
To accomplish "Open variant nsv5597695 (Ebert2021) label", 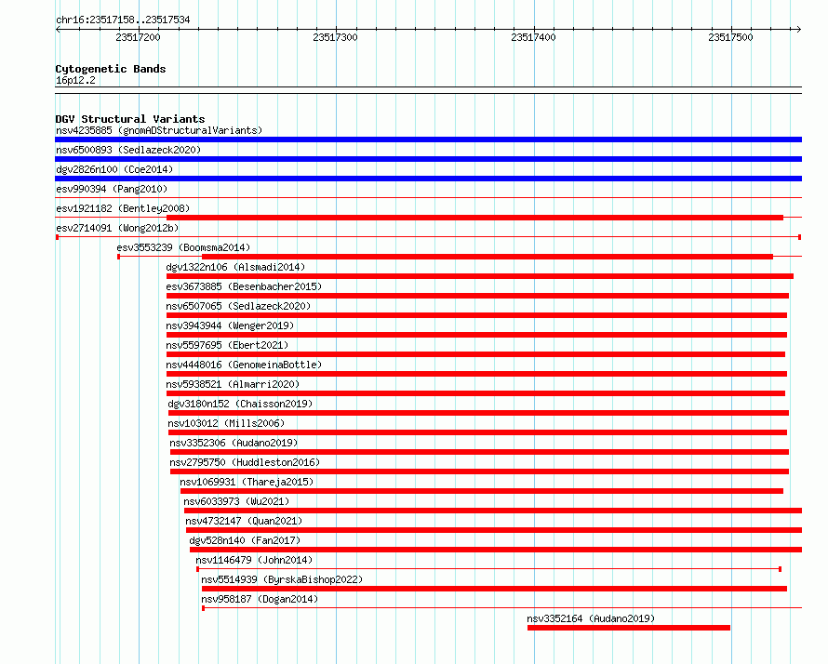I will point(227,345).
